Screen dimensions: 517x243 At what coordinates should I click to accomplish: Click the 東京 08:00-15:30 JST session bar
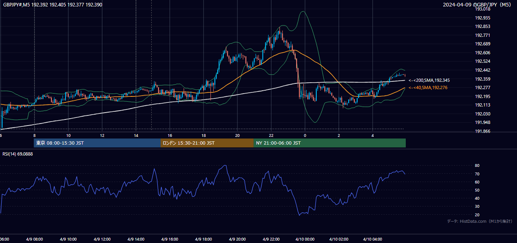(x=97, y=143)
